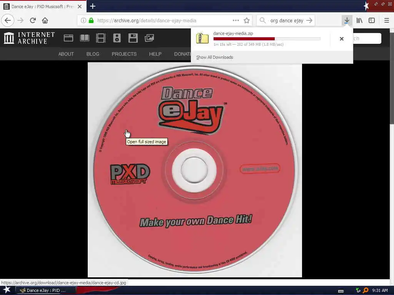The image size is (394, 295).
Task: Bookmark this page with the star
Action: (247, 21)
